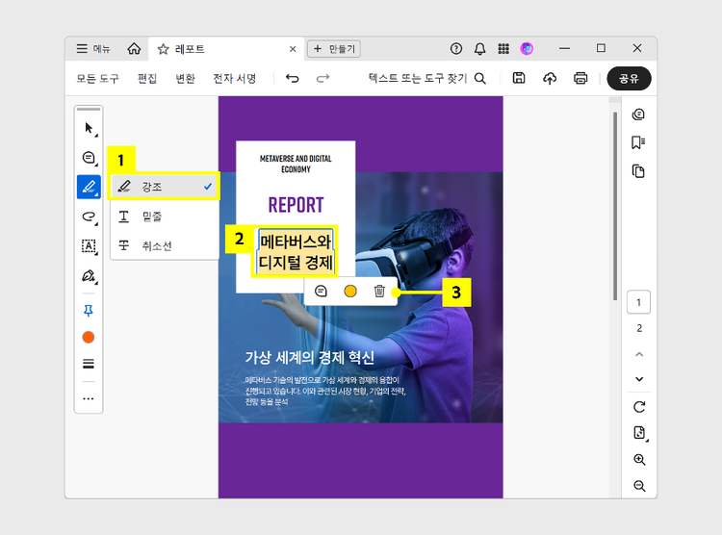Click the vertical document scrollbar
The image size is (722, 535).
(615, 206)
